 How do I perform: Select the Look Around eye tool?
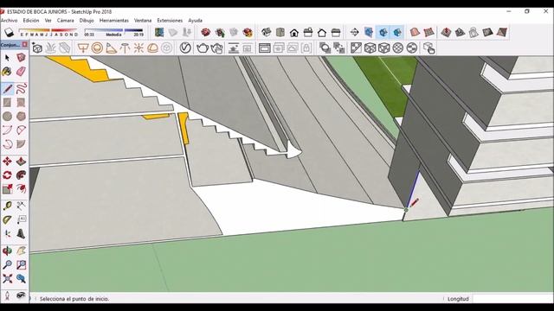click(x=21, y=295)
